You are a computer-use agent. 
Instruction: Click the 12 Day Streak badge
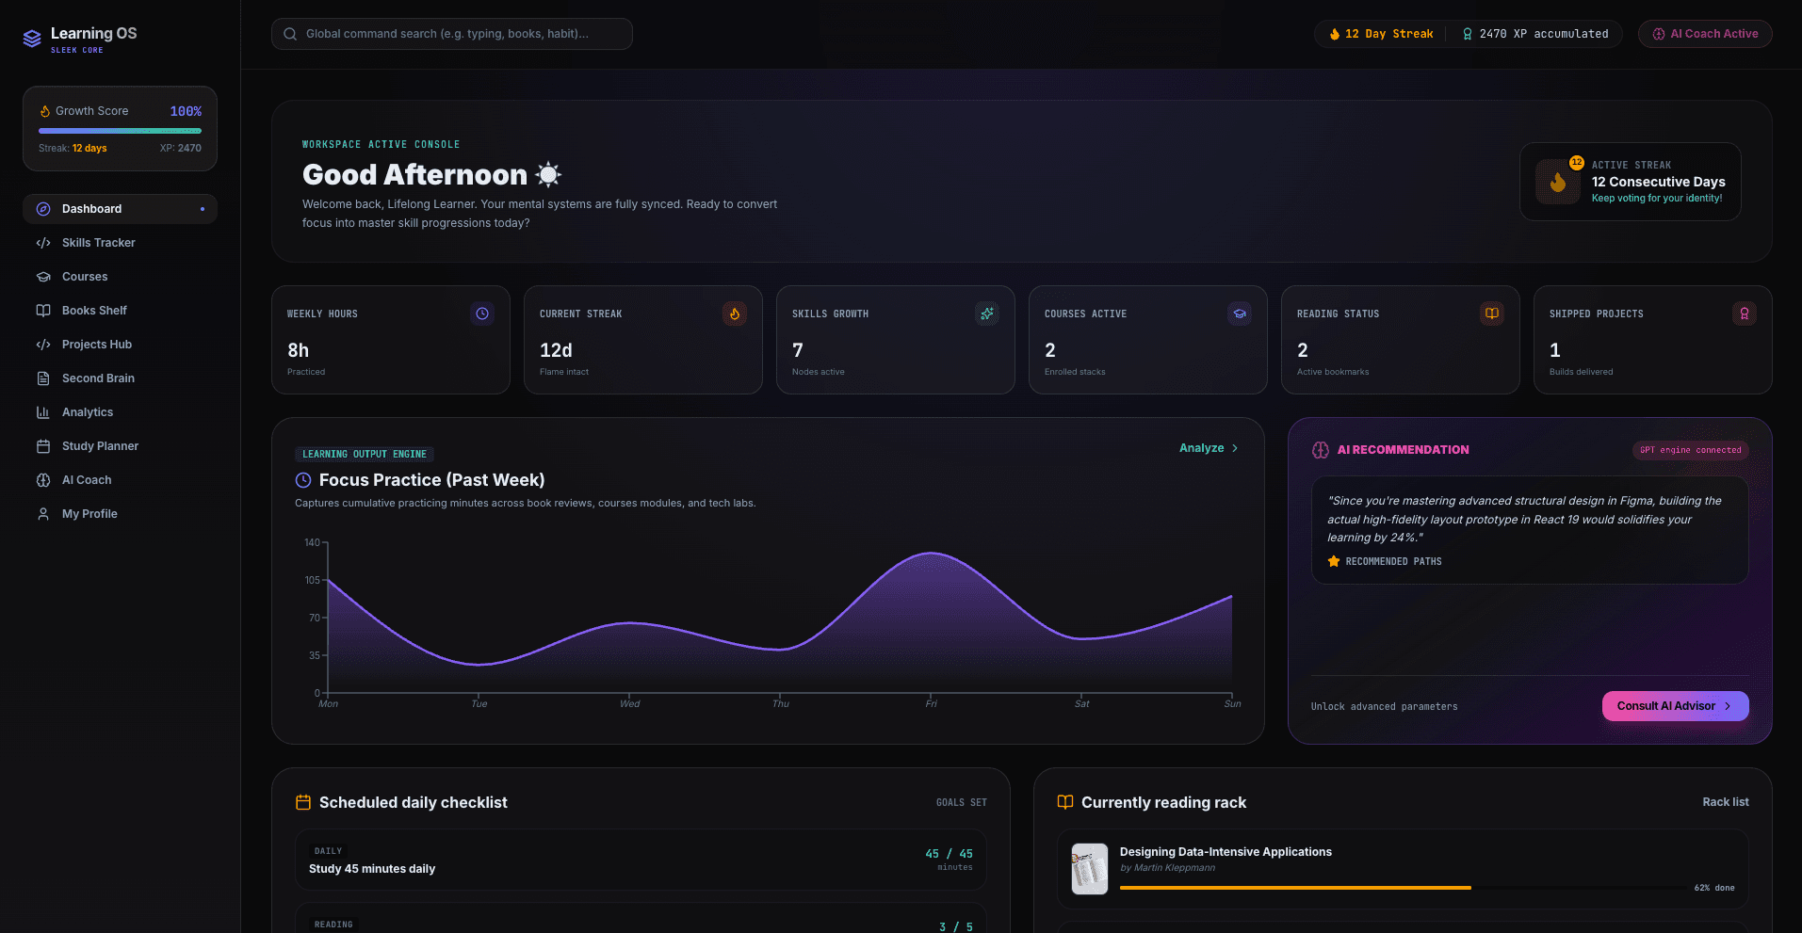(1381, 34)
